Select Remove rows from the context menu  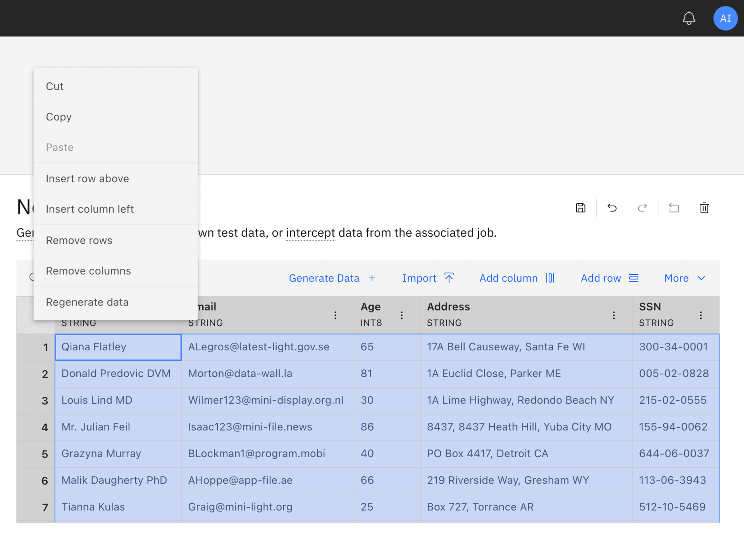point(79,240)
